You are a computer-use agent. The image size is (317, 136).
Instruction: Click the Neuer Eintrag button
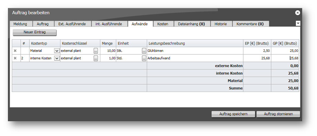[x=34, y=32]
